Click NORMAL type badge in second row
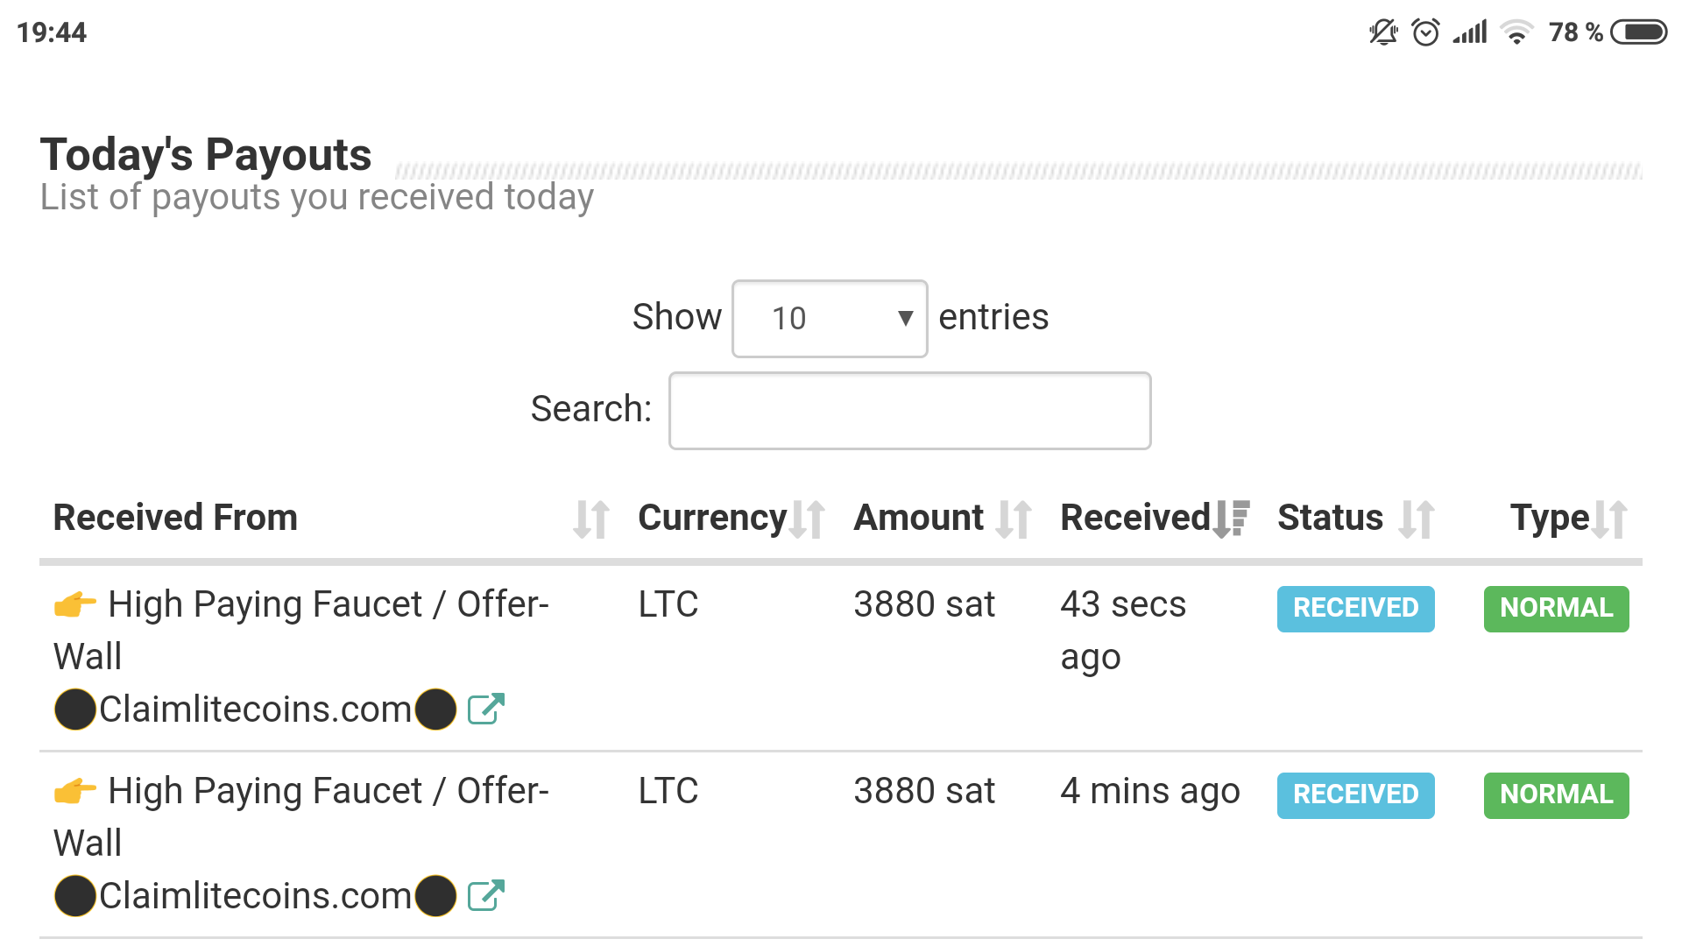Screen dimensions: 1682x946 pyautogui.click(x=1556, y=794)
